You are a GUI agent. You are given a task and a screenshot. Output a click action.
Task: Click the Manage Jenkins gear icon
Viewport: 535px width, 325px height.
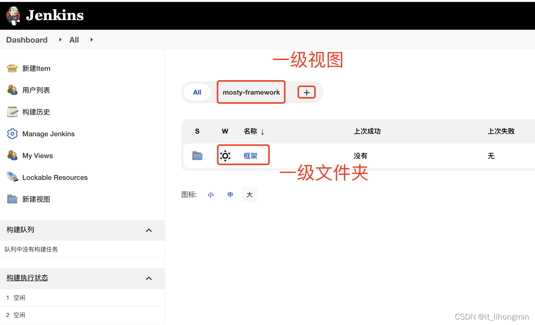point(13,134)
